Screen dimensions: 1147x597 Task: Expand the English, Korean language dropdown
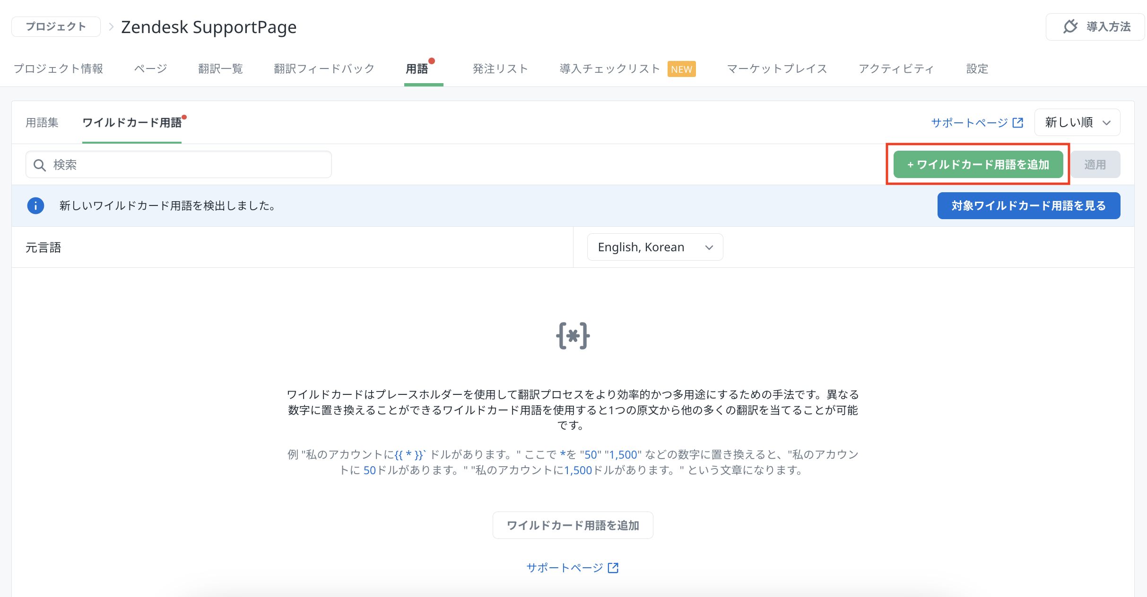click(655, 247)
